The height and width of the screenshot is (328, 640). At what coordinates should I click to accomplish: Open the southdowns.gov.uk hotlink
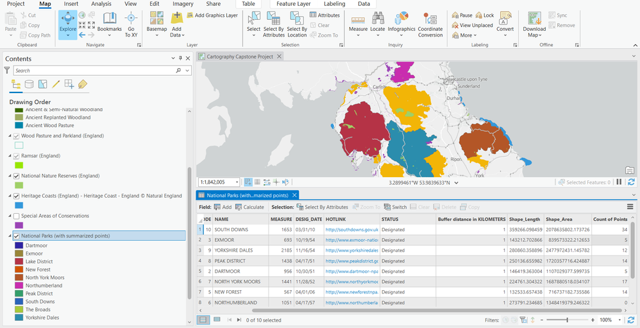pyautogui.click(x=352, y=229)
